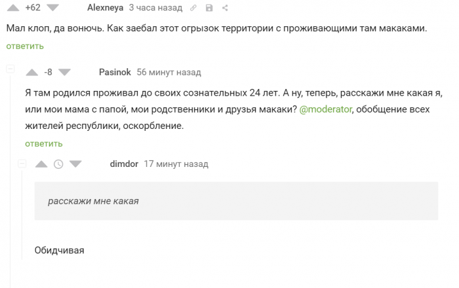459x288 pixels.
Task: Upvote Pasinok's comment
Action: [x=32, y=72]
